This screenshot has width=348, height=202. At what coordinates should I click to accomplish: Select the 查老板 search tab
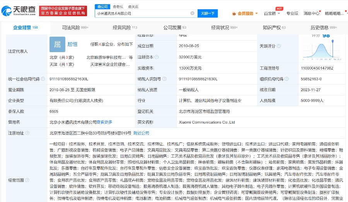[118, 7]
